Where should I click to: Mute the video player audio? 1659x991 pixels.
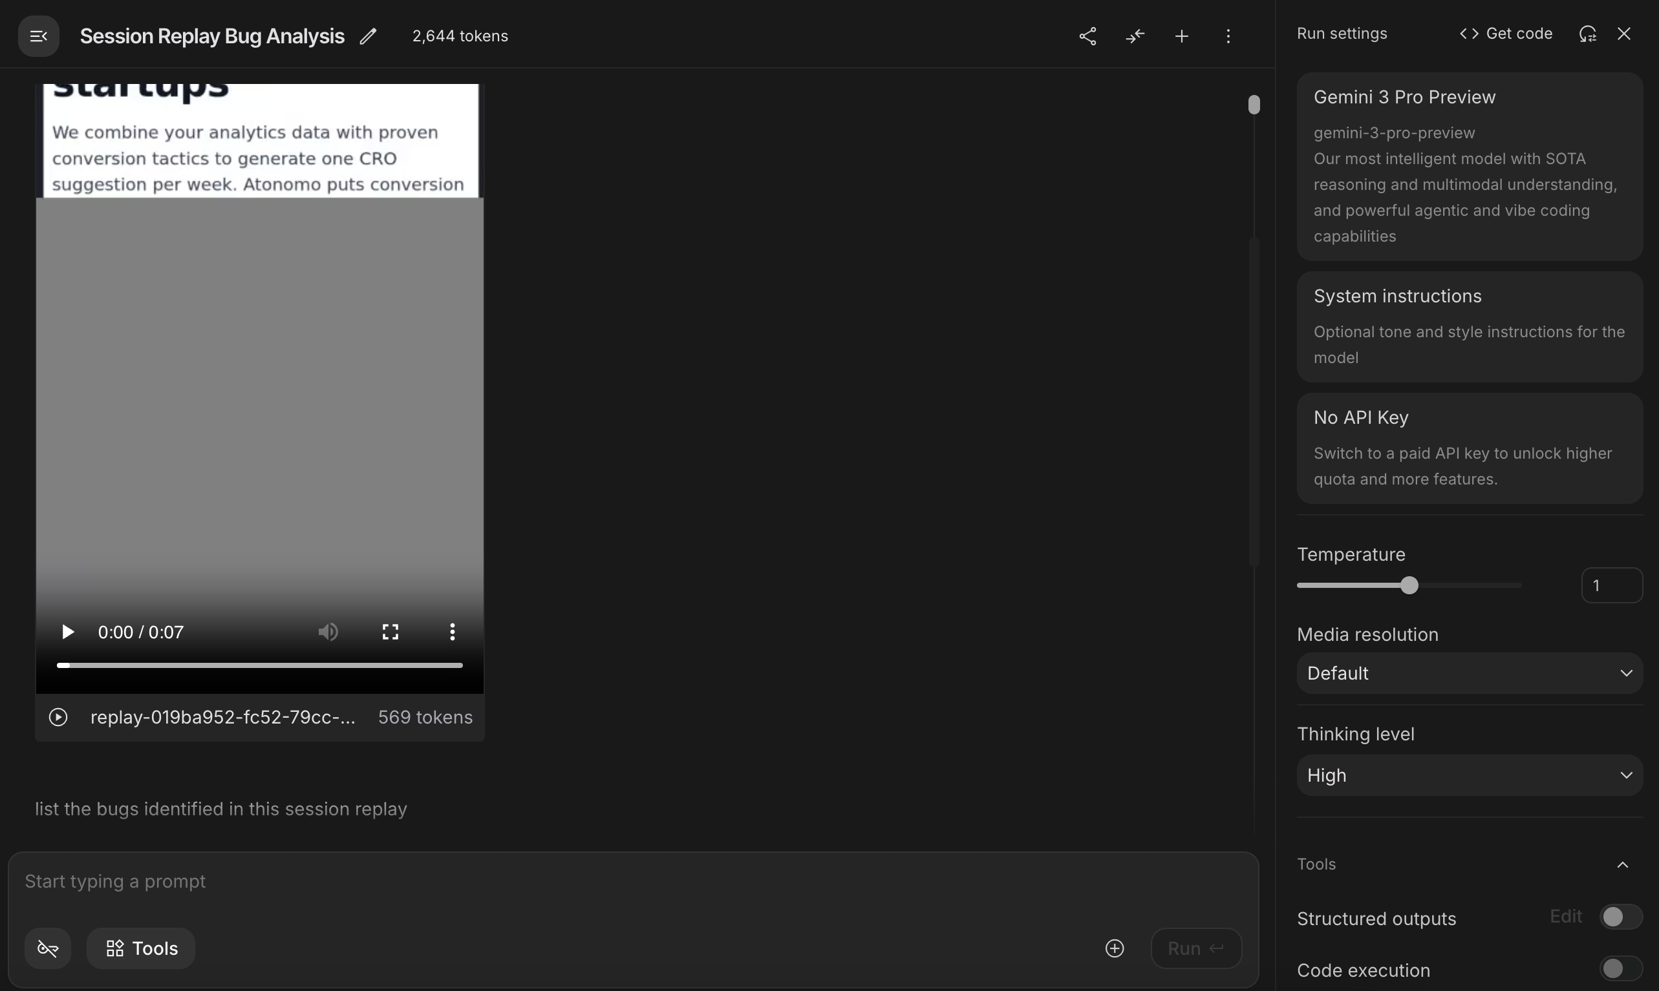coord(328,631)
